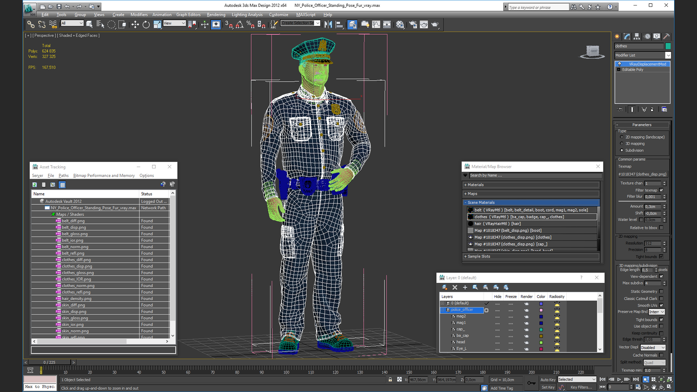This screenshot has height=392, width=697.
Task: Collapse police_officer layer tree
Action: click(x=443, y=310)
